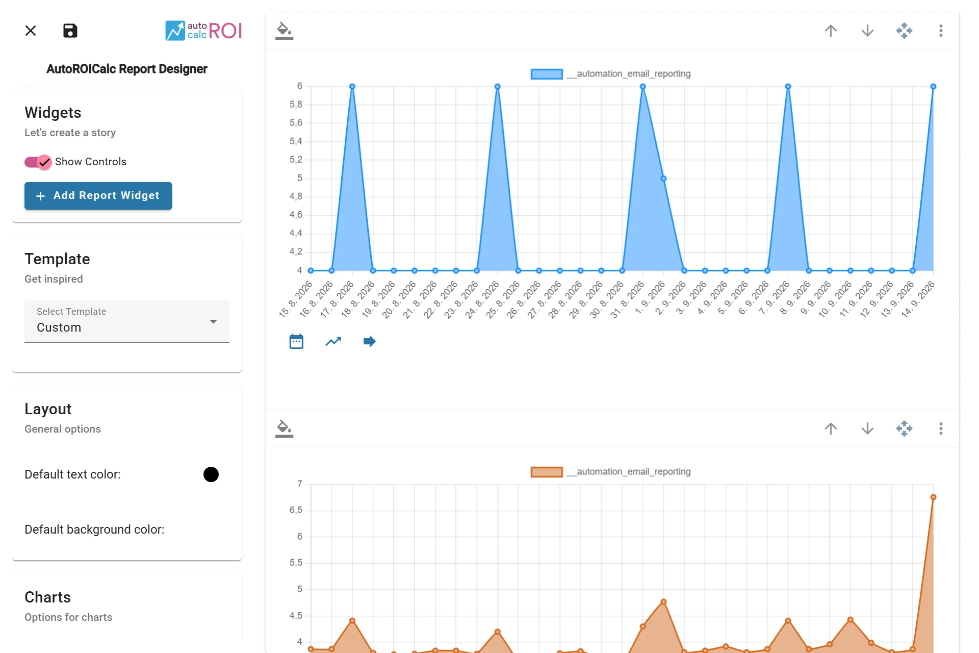Open the calendar date icon below blue chart

pyautogui.click(x=296, y=341)
